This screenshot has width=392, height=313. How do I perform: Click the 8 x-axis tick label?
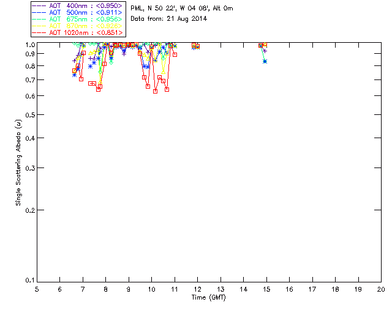click(x=106, y=289)
